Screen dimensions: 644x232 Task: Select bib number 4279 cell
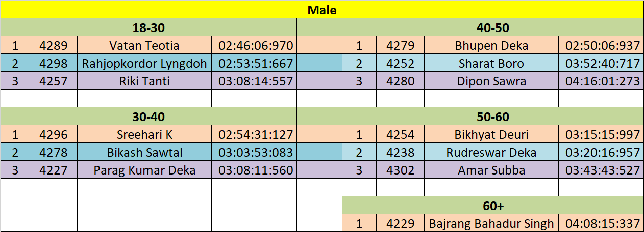point(400,46)
